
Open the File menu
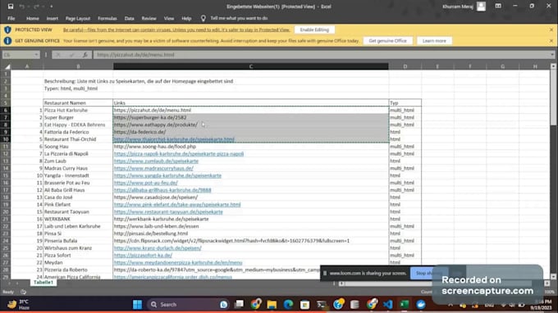click(11, 19)
